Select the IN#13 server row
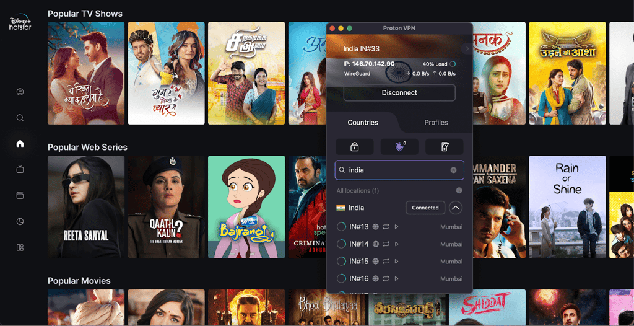Screen dimensions: 634x326 [x=399, y=227]
